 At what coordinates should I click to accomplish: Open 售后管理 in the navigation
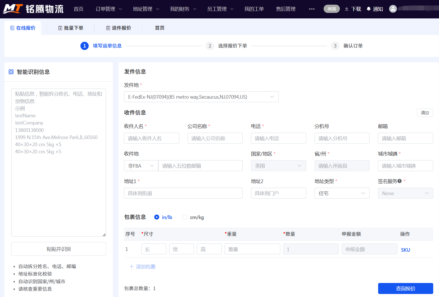pos(286,9)
